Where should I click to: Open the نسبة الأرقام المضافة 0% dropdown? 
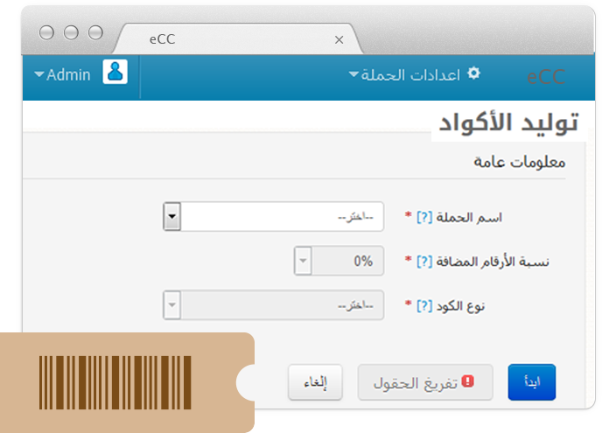303,261
